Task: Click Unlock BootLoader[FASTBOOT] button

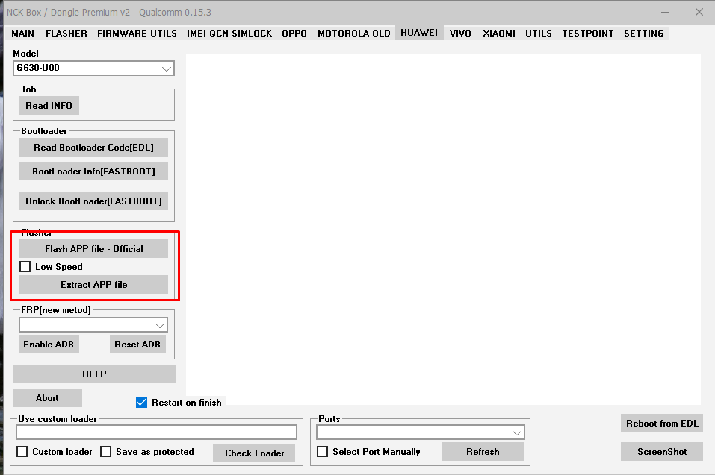Action: point(93,201)
